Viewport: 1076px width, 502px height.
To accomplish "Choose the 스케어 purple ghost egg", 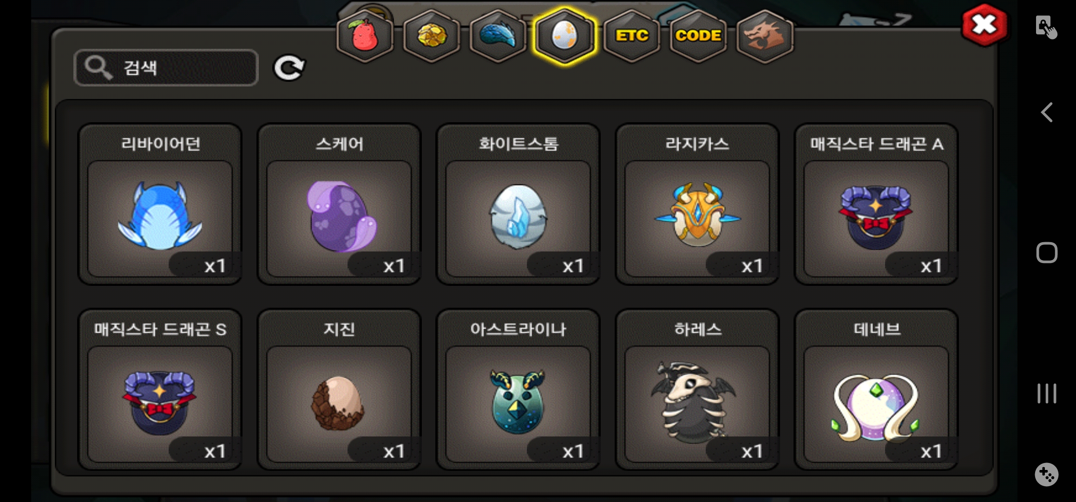I will point(339,204).
